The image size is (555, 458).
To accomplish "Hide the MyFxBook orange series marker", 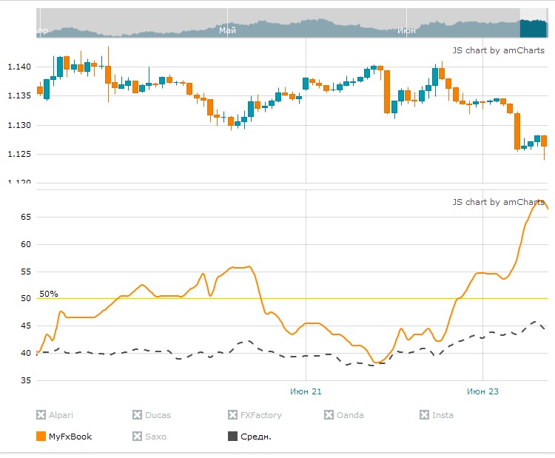I will click(41, 436).
